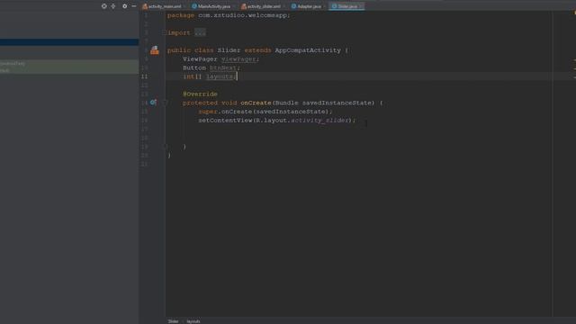This screenshot has height=324, width=576.
Task: Click the 'int[]' type declaration
Action: pyautogui.click(x=193, y=76)
